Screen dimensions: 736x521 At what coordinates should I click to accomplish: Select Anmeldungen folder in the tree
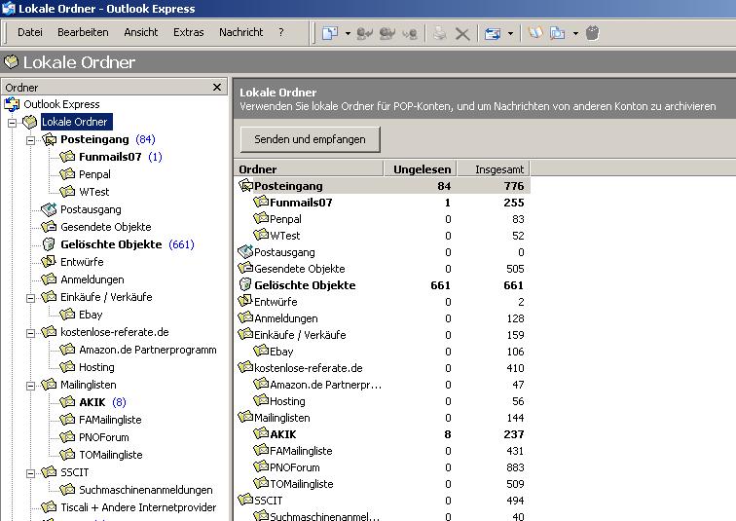92,279
